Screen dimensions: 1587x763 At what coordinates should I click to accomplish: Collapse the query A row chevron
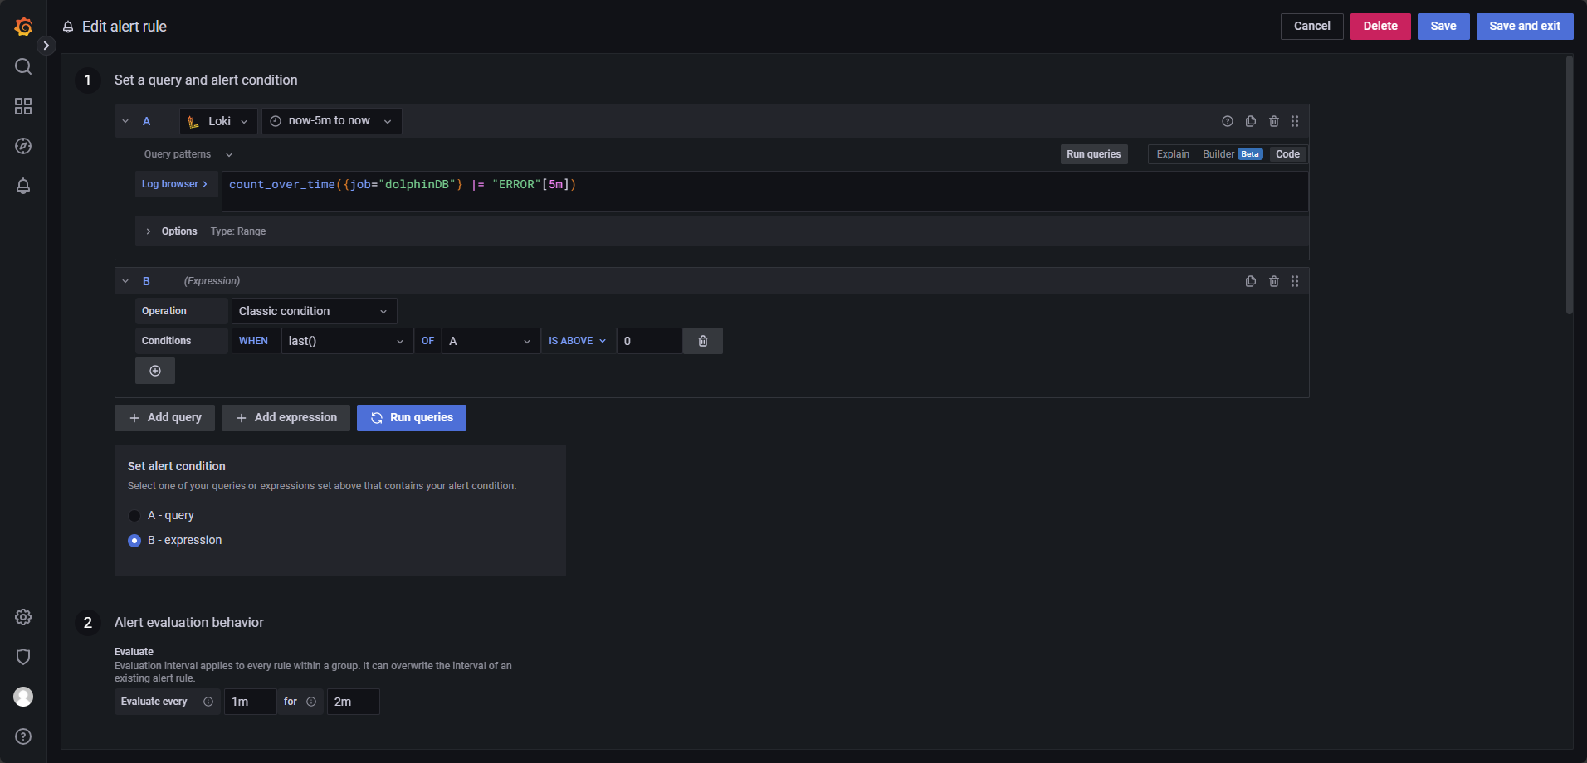click(125, 121)
